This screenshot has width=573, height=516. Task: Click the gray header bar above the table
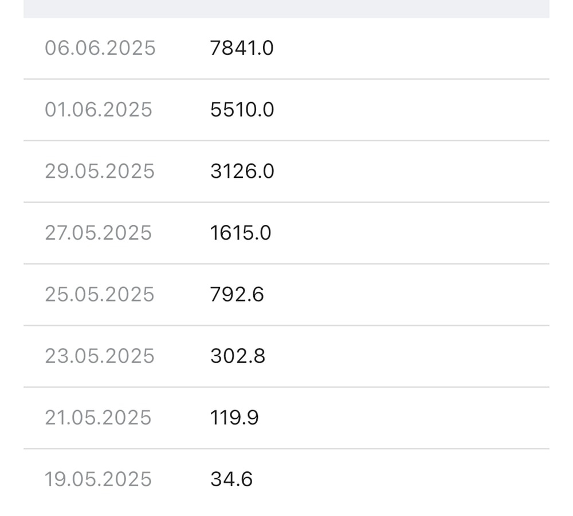[x=286, y=9]
